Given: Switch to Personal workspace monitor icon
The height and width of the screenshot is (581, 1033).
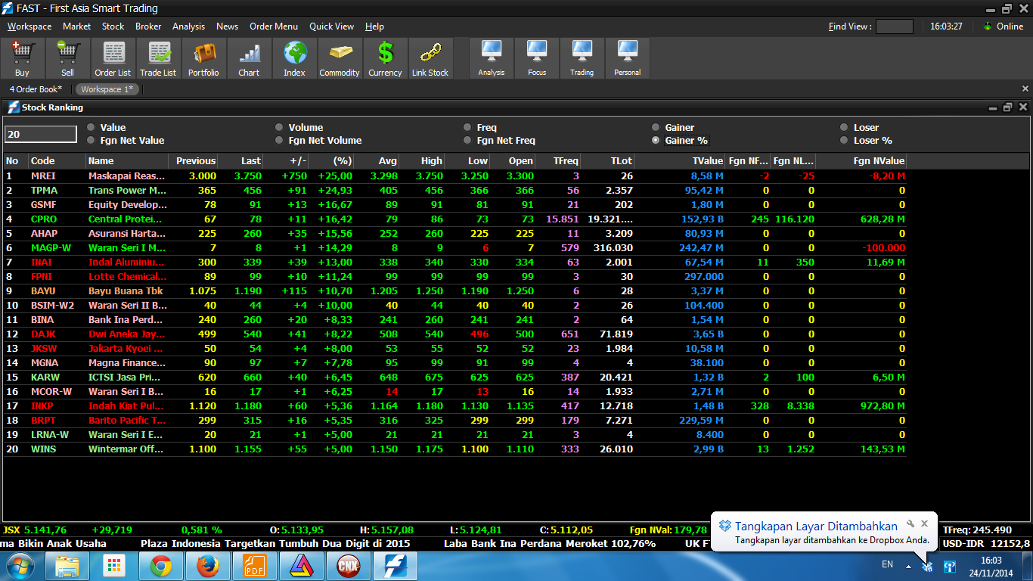Looking at the screenshot, I should tap(628, 58).
